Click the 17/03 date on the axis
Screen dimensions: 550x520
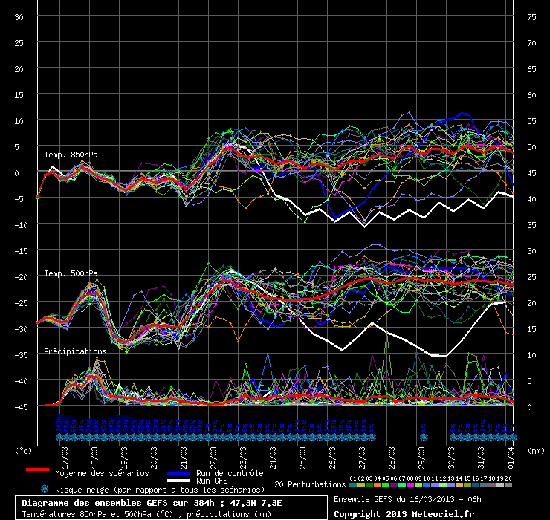click(65, 453)
